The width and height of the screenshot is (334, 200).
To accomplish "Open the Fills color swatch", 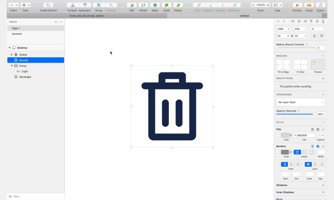I will click(285, 135).
